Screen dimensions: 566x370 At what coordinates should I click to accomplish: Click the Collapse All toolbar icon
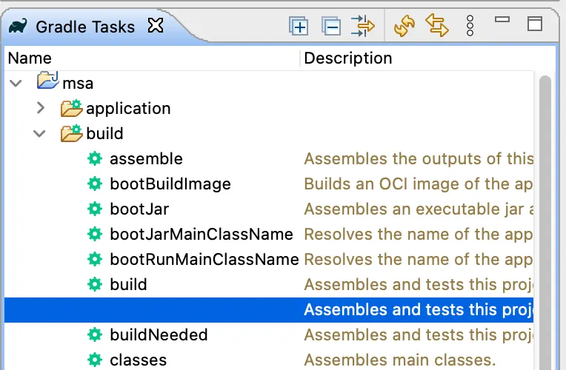click(x=330, y=27)
